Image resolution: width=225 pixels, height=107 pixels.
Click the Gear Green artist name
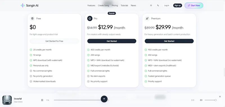(x=18, y=102)
